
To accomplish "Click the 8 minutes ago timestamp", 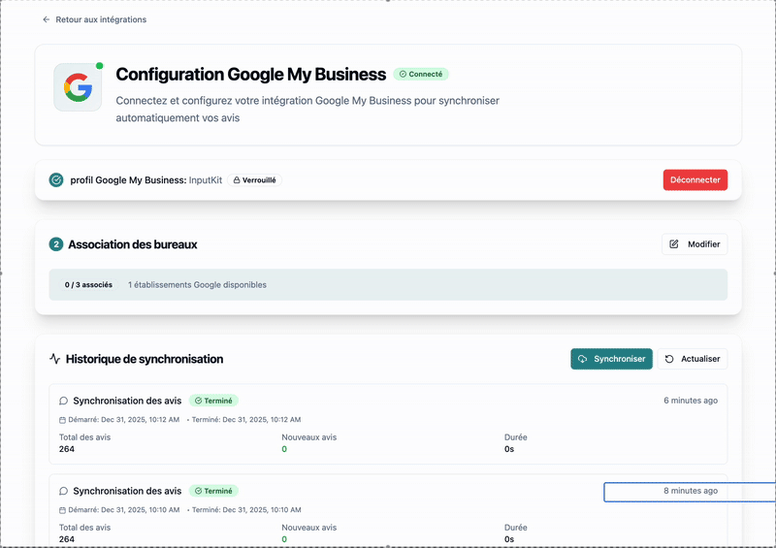I will coord(691,491).
